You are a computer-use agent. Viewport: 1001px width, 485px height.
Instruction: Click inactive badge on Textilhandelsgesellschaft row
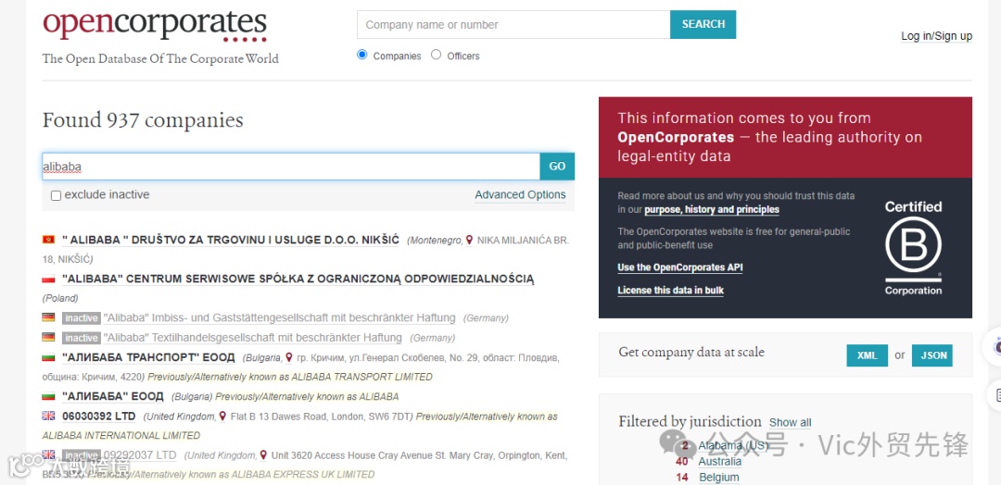point(81,338)
